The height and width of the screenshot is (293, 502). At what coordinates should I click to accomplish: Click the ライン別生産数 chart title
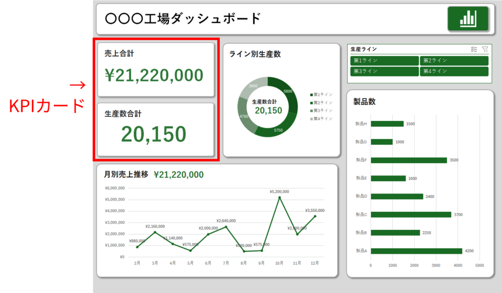[255, 54]
